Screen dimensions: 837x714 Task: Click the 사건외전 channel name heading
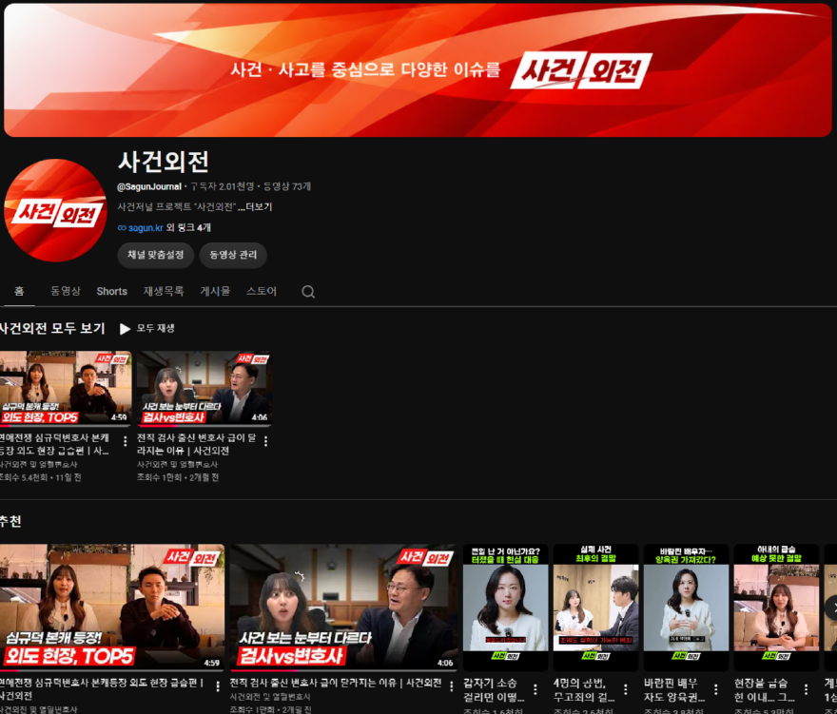coord(163,162)
